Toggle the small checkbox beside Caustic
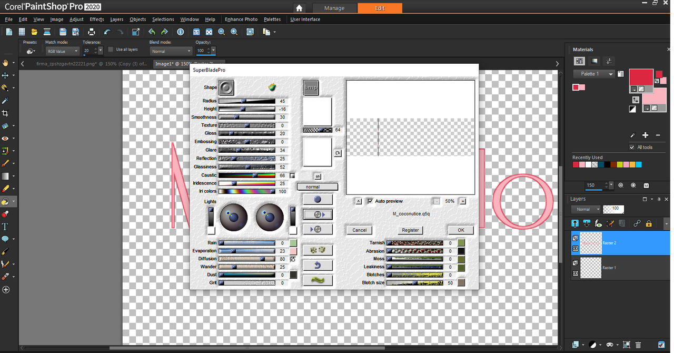Screen dimensions: 674x353 click(x=292, y=175)
